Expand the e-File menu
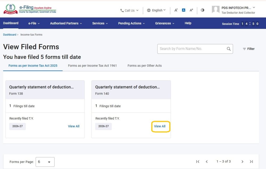Image resolution: width=266 pixels, height=169 pixels. click(x=34, y=23)
